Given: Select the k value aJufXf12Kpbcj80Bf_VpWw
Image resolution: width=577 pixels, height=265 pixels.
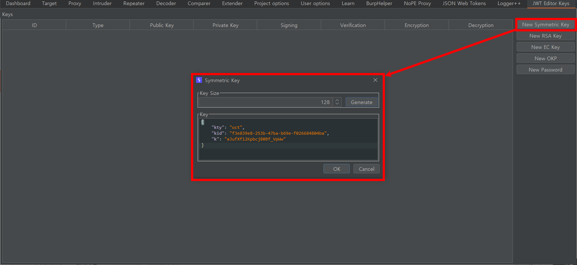Looking at the screenshot, I should [255, 139].
